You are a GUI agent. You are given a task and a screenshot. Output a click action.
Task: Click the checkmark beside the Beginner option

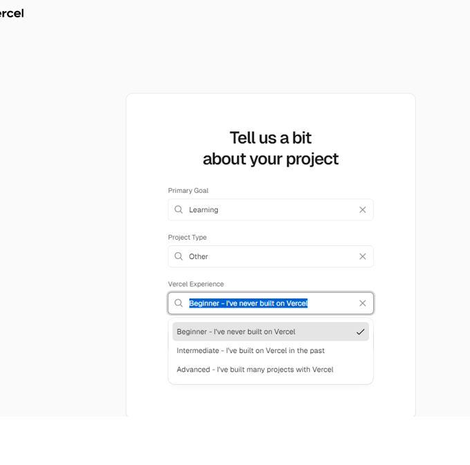click(360, 332)
